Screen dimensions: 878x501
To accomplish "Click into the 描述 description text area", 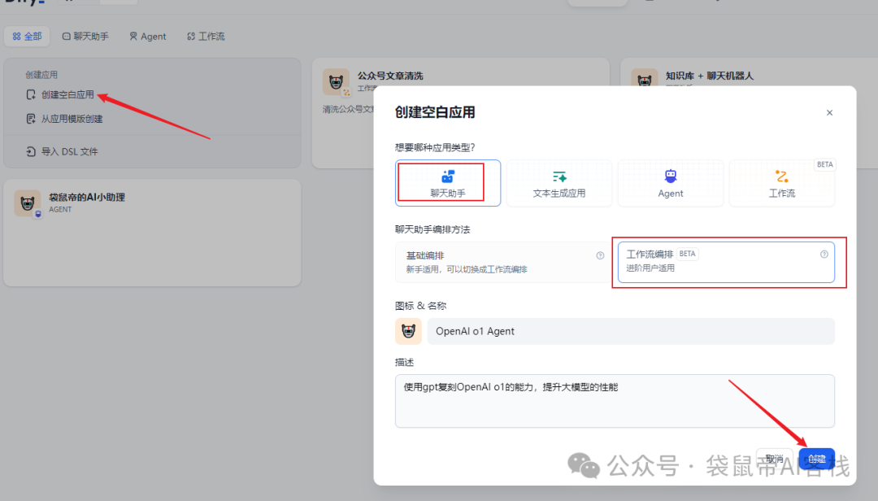I will [x=615, y=401].
